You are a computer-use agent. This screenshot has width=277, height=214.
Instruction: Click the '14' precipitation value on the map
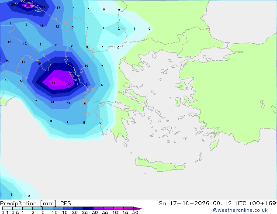52,102
